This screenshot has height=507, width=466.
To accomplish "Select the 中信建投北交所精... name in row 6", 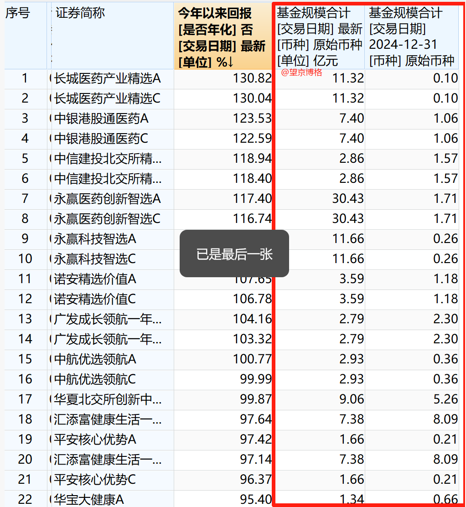I will [x=108, y=179].
